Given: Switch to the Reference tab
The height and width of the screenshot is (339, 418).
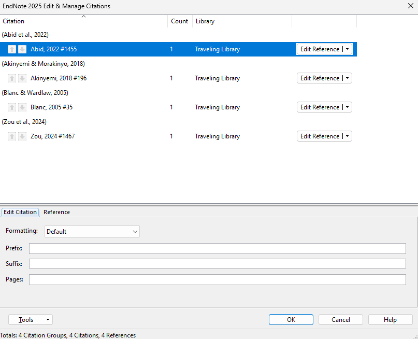Looking at the screenshot, I should click(x=56, y=212).
